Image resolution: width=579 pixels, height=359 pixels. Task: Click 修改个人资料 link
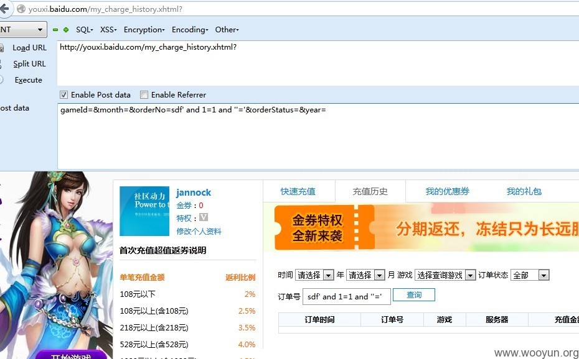point(199,232)
